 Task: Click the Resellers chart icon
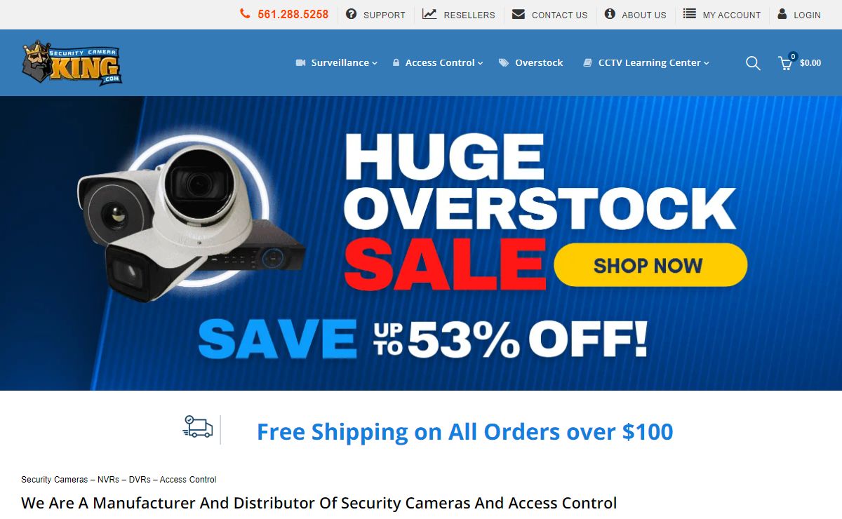pyautogui.click(x=429, y=14)
